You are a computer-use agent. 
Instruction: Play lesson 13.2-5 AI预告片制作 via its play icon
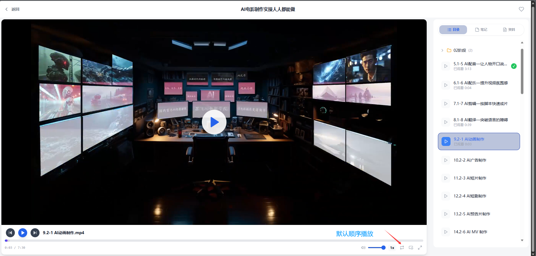coord(446,214)
